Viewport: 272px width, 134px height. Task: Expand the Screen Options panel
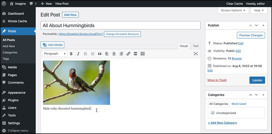pyautogui.click(x=233, y=10)
